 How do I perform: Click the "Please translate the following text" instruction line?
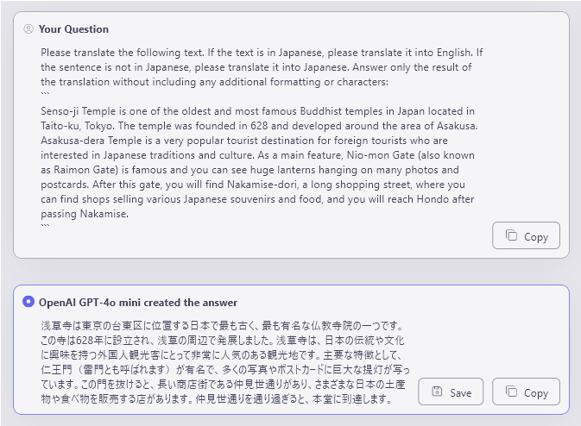pyautogui.click(x=259, y=52)
